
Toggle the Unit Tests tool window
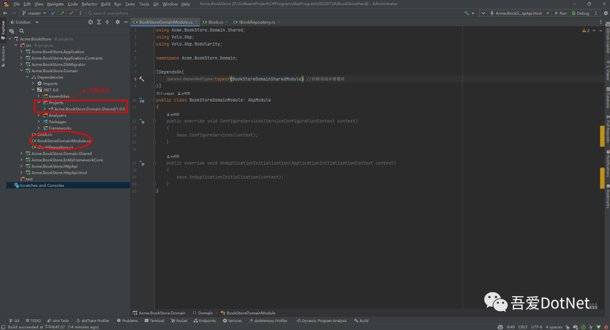click(x=58, y=320)
